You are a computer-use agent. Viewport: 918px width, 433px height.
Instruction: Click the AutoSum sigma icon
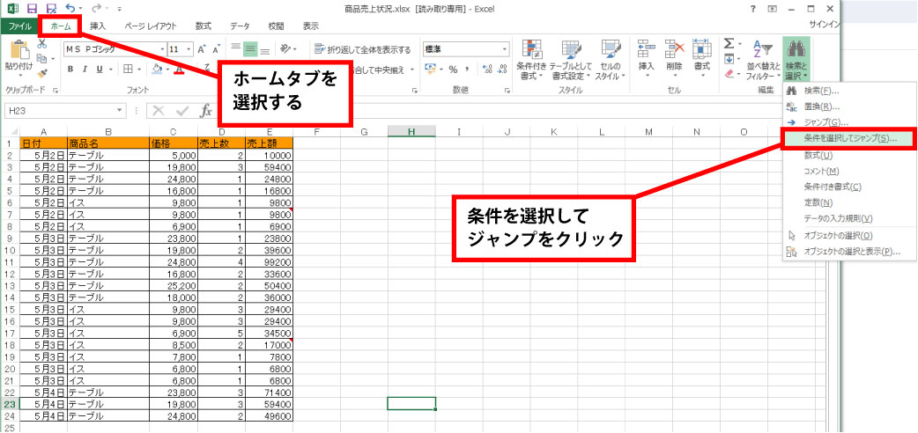[729, 43]
